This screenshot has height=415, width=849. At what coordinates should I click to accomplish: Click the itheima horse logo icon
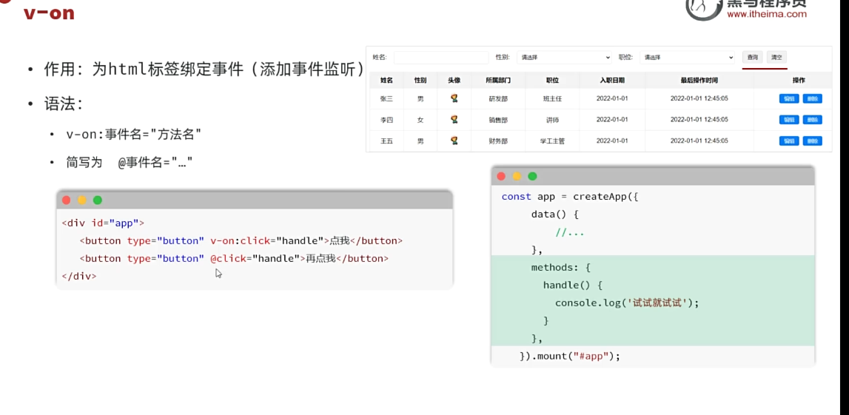pyautogui.click(x=702, y=7)
